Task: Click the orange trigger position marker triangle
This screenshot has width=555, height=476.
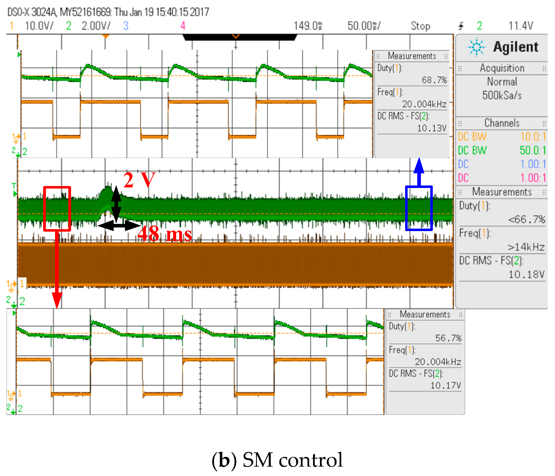Action: [105, 36]
